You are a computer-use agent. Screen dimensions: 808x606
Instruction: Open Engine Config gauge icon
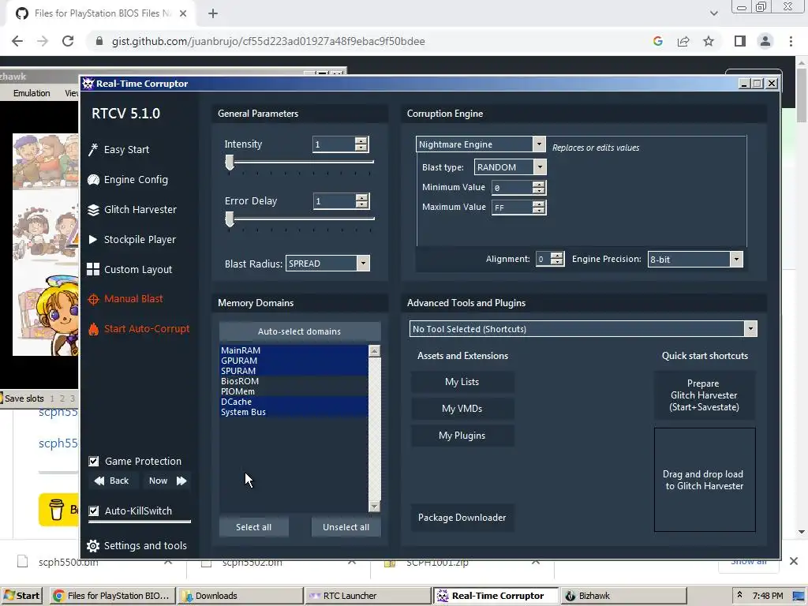pos(93,179)
